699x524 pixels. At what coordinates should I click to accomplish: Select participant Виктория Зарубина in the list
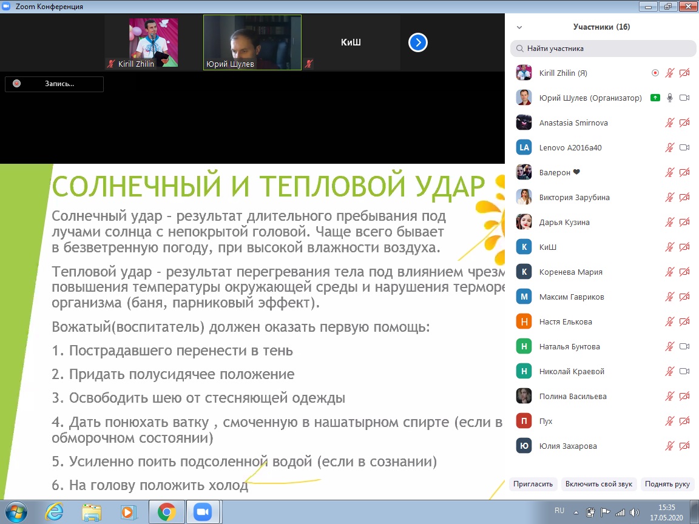pos(574,197)
